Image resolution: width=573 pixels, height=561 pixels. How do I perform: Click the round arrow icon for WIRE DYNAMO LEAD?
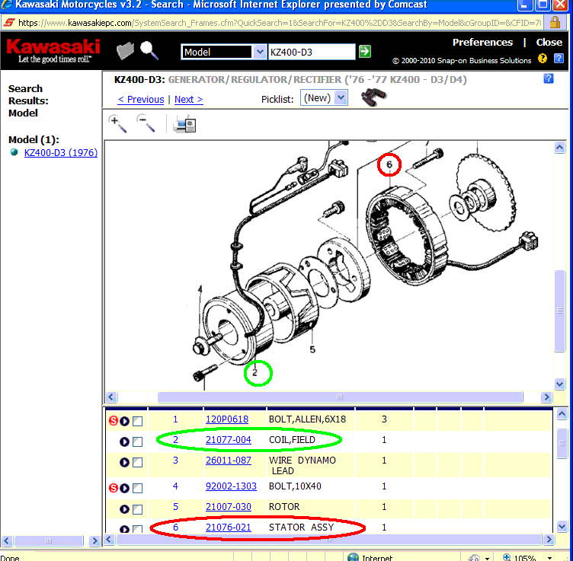pyautogui.click(x=125, y=463)
